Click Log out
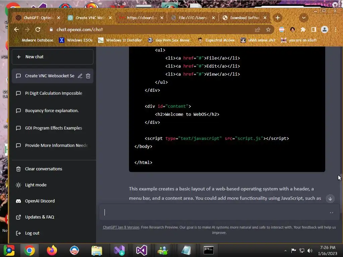343x257 pixels. pyautogui.click(x=53, y=233)
